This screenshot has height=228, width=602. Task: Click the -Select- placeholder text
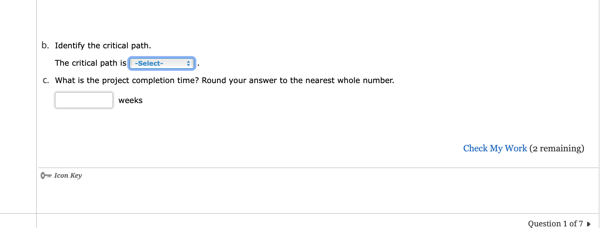pos(149,63)
